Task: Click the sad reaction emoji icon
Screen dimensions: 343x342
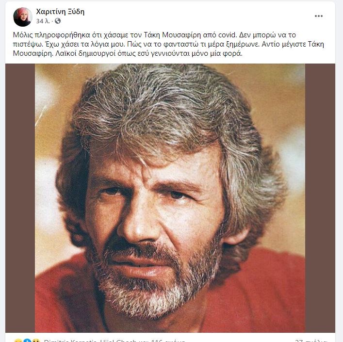Action: [17, 341]
